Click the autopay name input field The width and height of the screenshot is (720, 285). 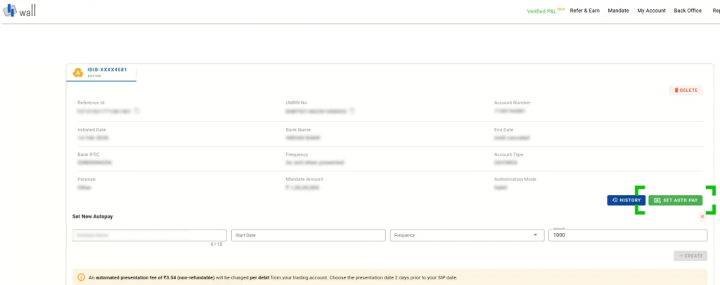coord(149,235)
